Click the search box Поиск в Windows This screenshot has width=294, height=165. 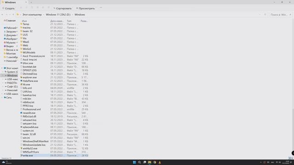[281, 15]
